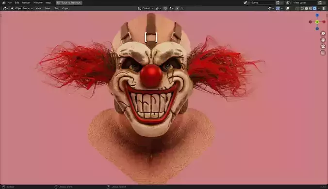This screenshot has height=189, width=328.
Task: Switch perspective/orthographic grid icon
Action: coord(323,53)
